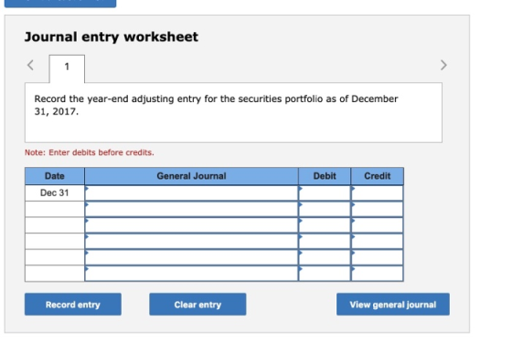Click the previous entry left arrow
512x342 pixels.
point(30,65)
